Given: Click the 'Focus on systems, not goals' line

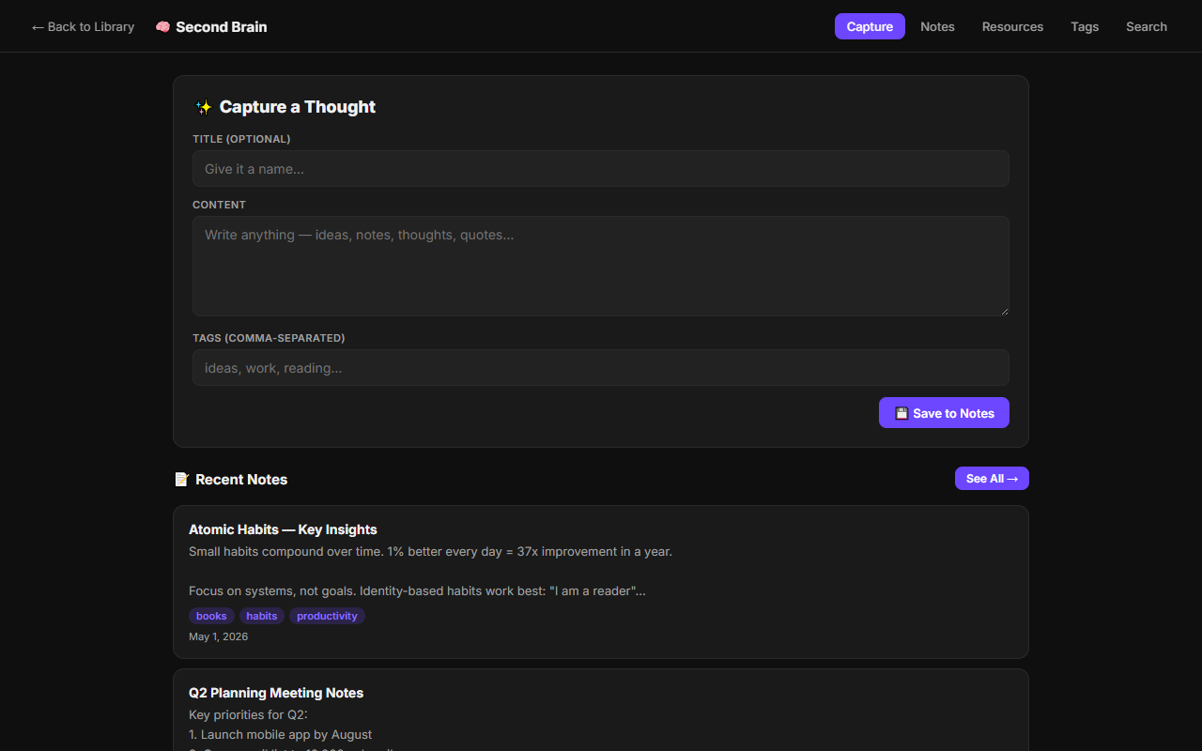Looking at the screenshot, I should (417, 591).
